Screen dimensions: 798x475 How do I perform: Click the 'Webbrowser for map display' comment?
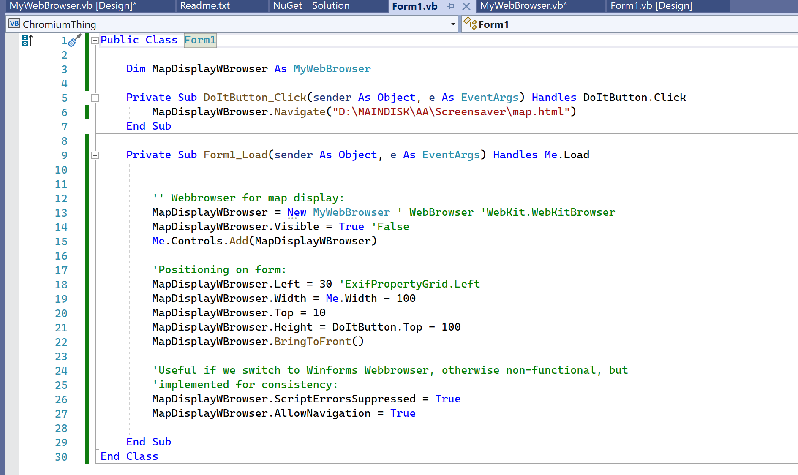pyautogui.click(x=248, y=198)
